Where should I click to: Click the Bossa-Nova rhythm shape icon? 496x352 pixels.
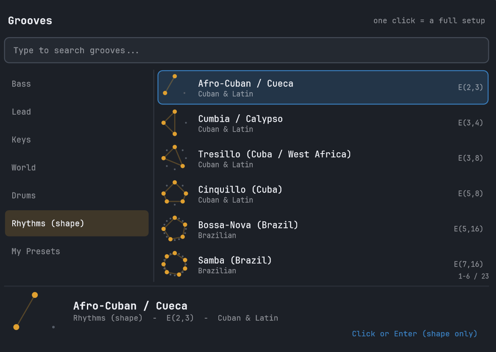click(175, 229)
